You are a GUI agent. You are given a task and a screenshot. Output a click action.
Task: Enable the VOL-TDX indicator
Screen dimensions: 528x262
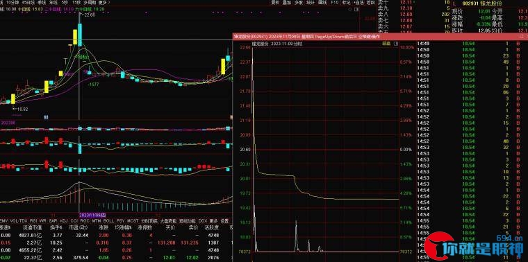19,221
